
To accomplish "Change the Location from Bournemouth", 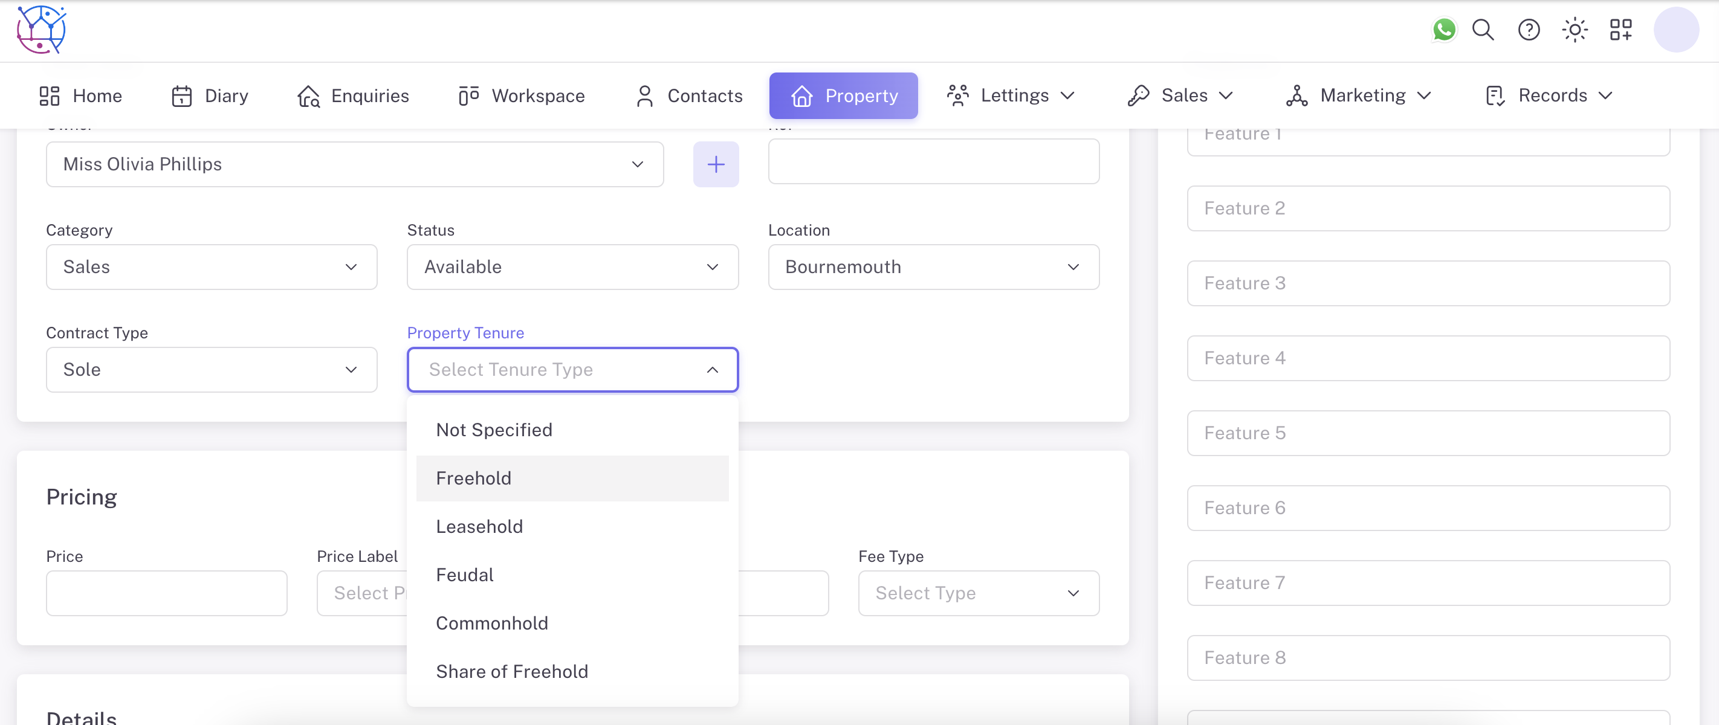I will (933, 267).
